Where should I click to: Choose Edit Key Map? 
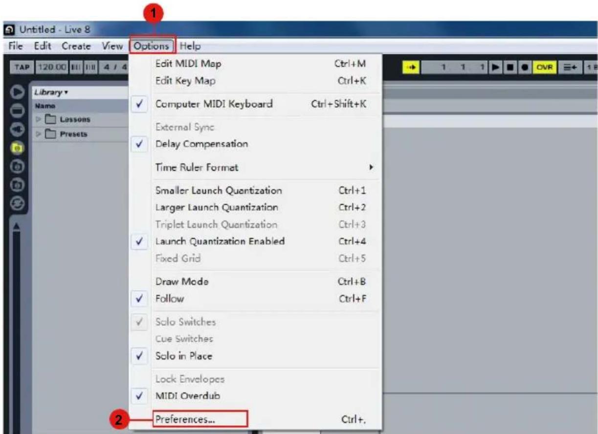pos(256,81)
